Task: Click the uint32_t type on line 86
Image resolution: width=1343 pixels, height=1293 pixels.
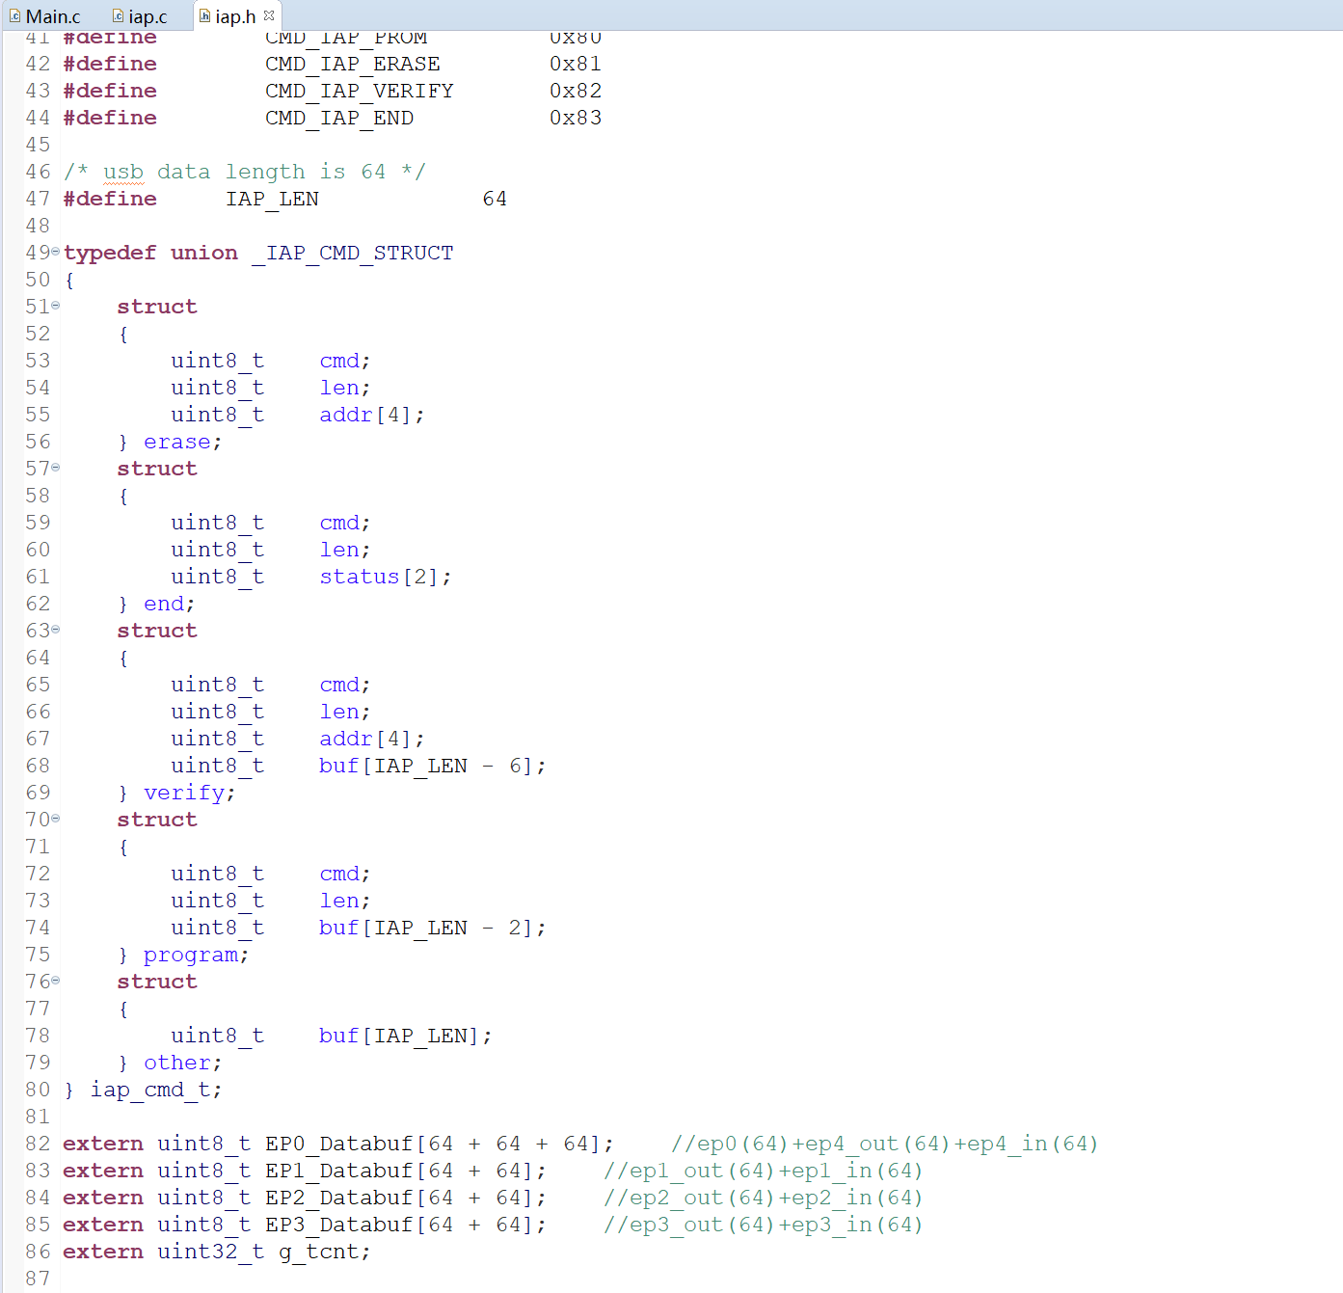Action: click(211, 1252)
